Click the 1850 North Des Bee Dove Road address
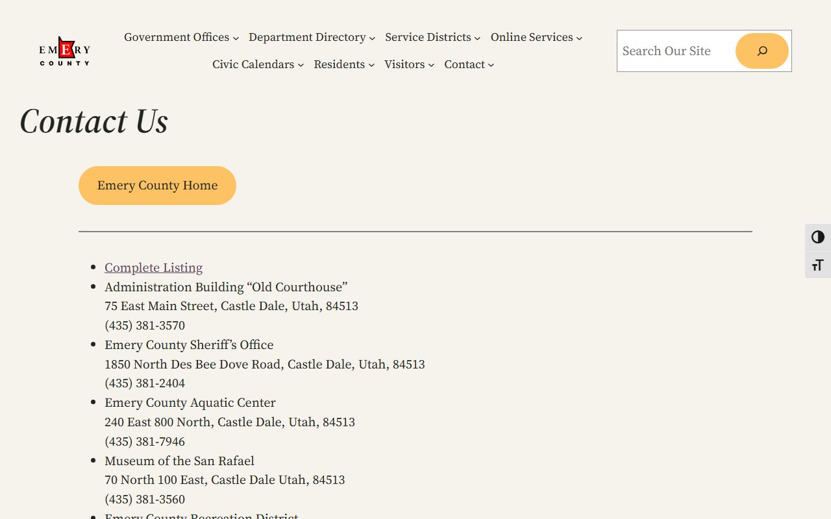This screenshot has height=519, width=831. point(265,365)
